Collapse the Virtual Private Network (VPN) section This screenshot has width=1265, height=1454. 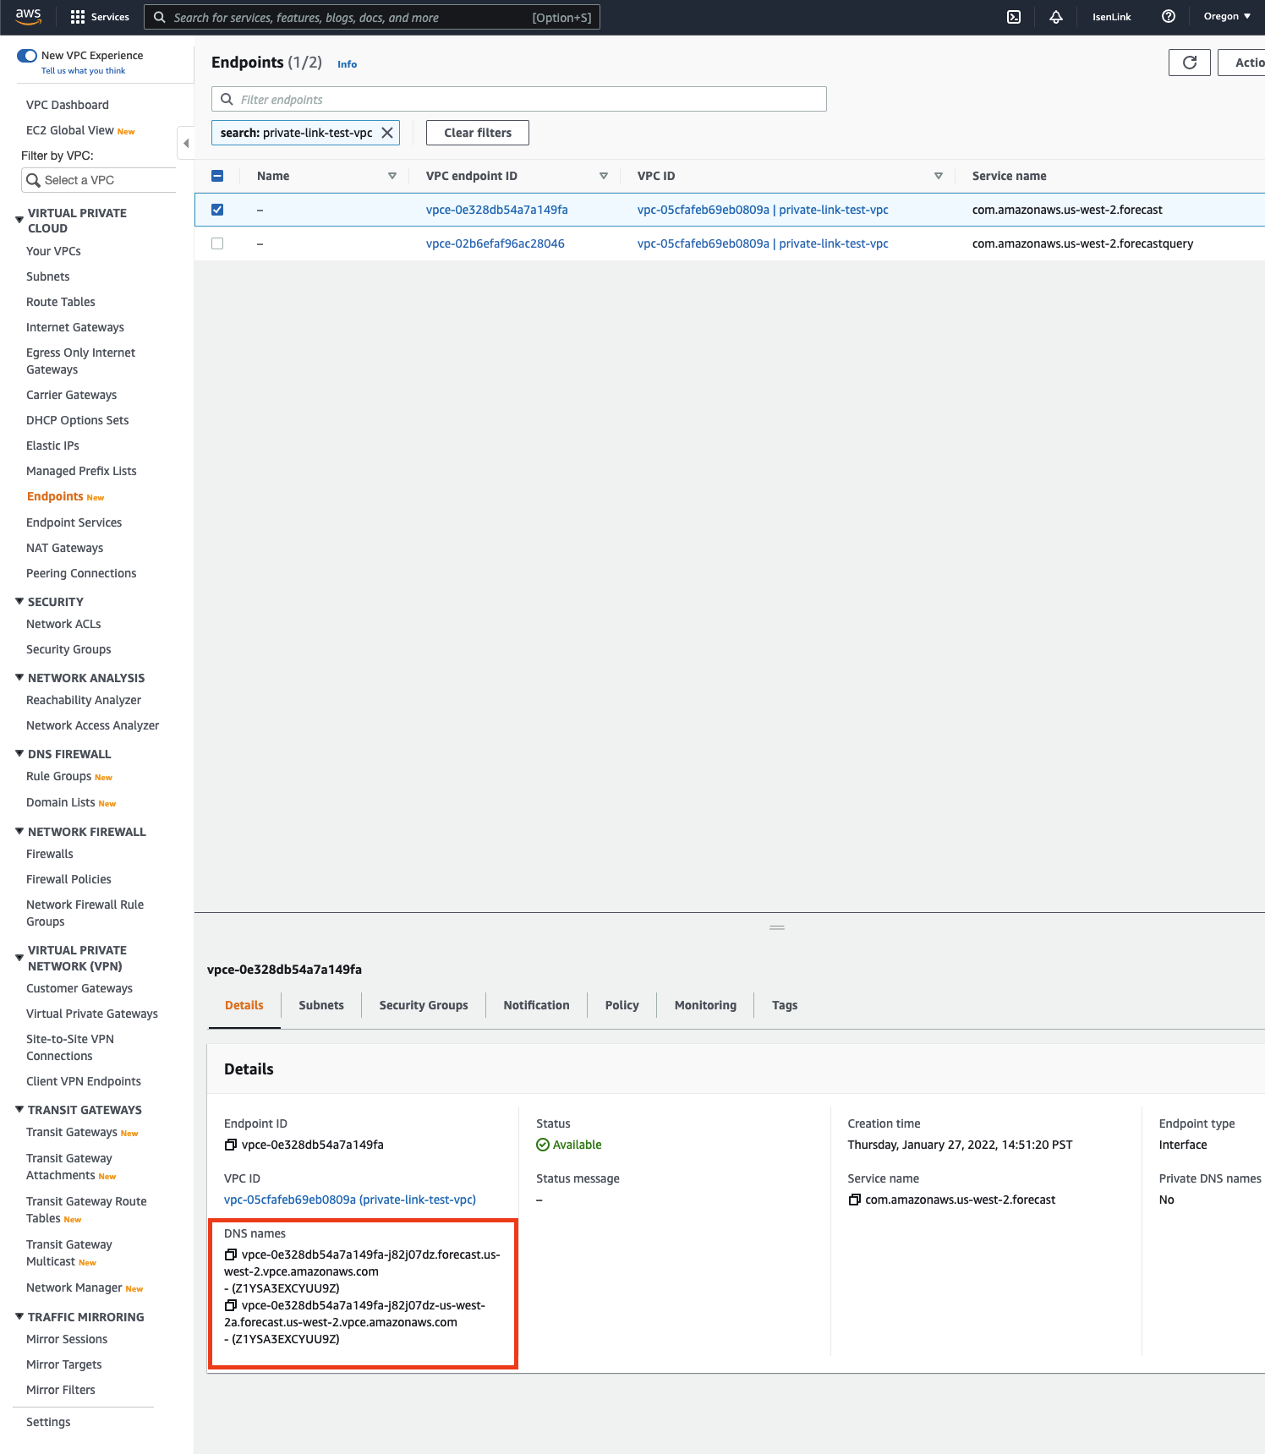pyautogui.click(x=19, y=958)
